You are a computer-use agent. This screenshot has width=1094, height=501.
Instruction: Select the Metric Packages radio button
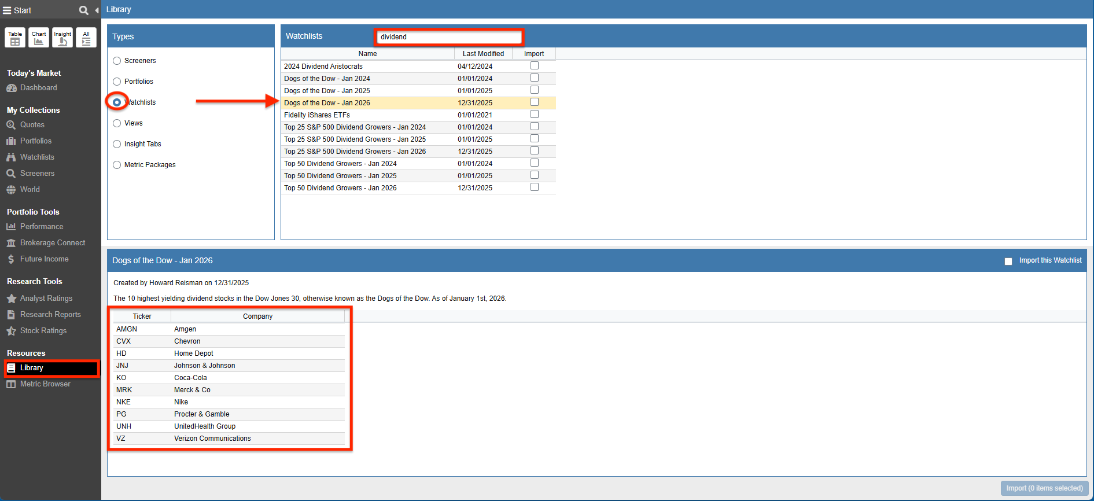117,165
